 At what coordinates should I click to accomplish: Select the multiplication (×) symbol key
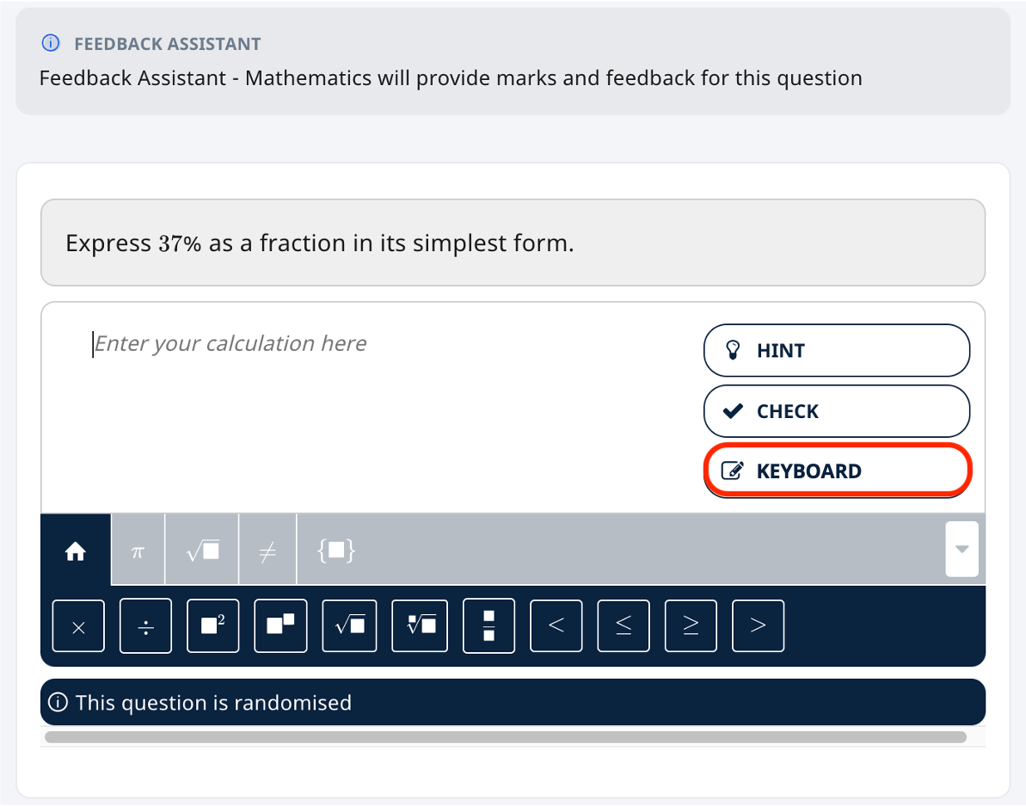78,625
